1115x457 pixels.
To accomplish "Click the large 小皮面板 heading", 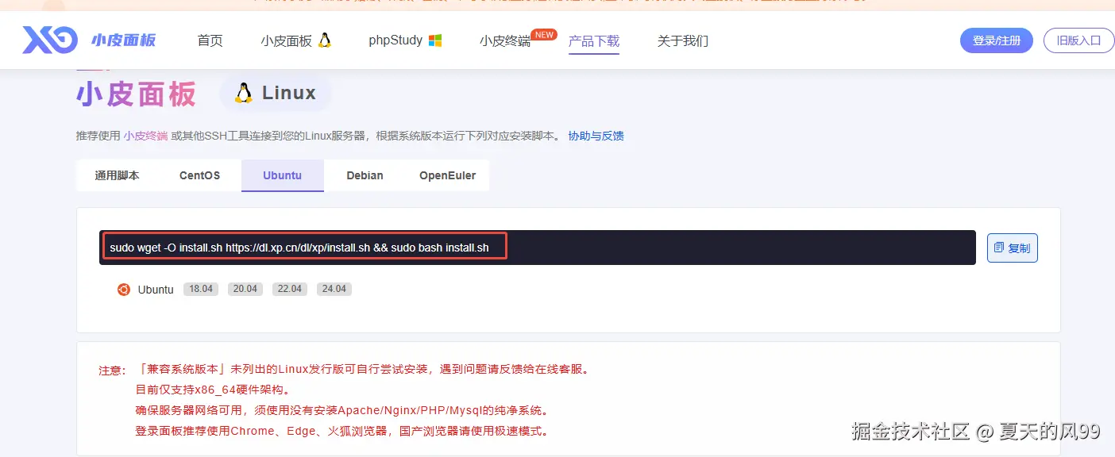I will [137, 94].
